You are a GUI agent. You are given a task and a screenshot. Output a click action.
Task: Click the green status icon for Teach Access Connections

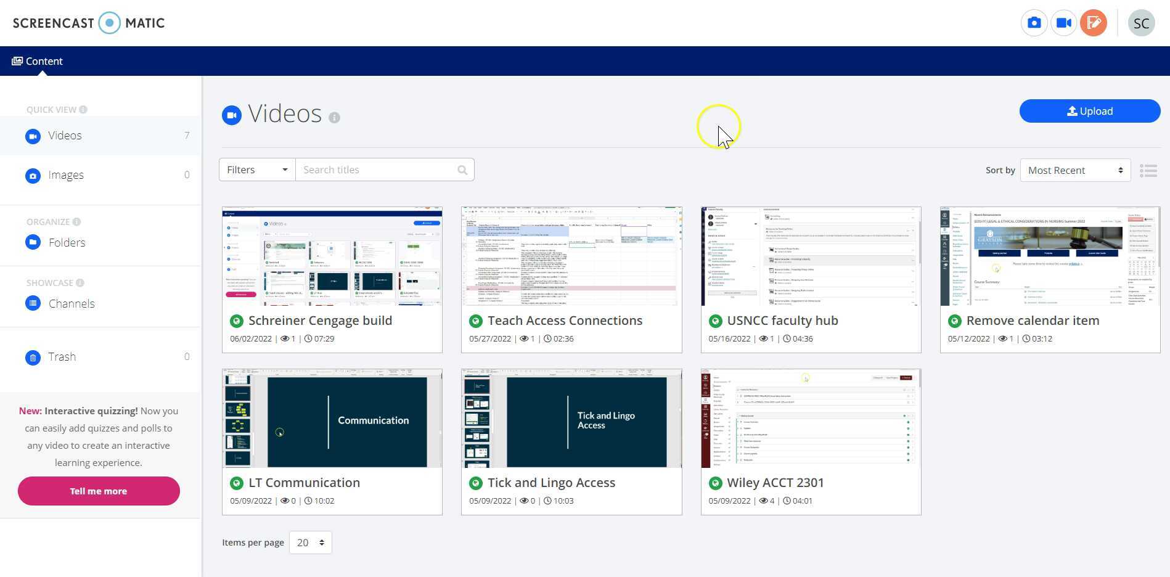tap(475, 321)
